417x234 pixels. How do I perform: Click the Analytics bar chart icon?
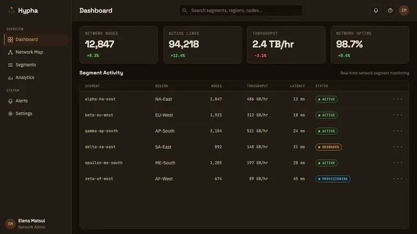(10, 77)
